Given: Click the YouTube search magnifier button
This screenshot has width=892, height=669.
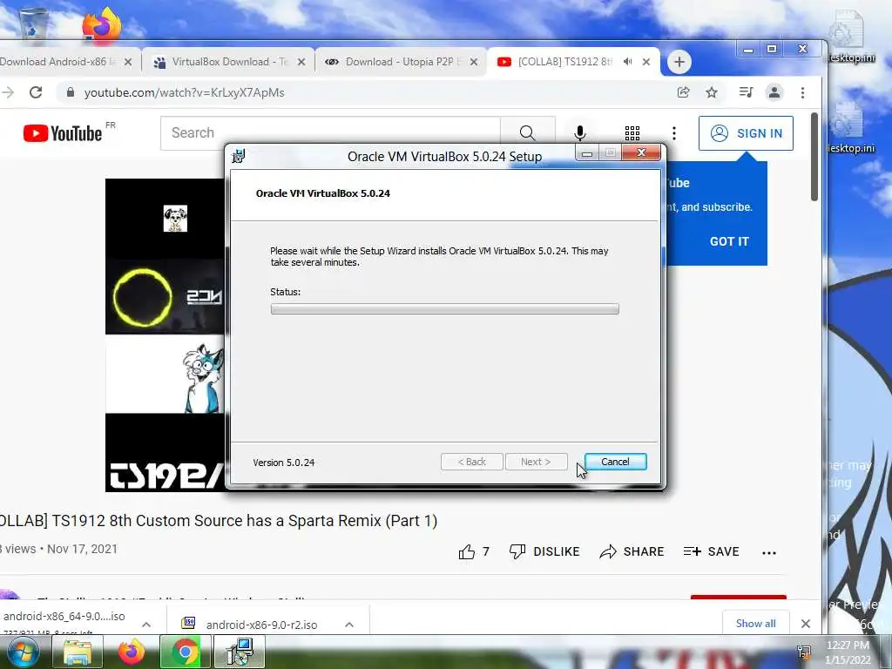Looking at the screenshot, I should [527, 133].
